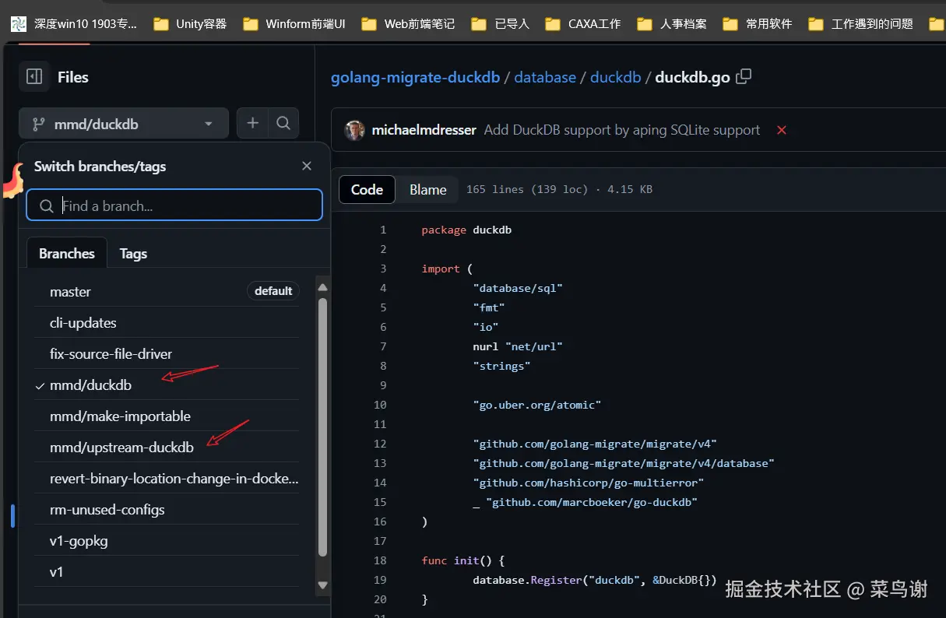Select the rm-unused-configs branch
This screenshot has height=618, width=946.
167,509
